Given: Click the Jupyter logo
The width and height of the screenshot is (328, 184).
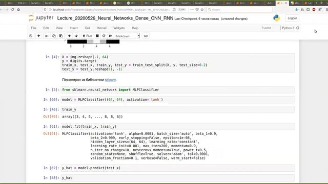Looking at the screenshot, I should 41,18.
